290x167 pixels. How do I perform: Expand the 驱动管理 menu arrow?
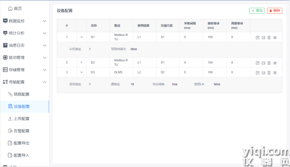point(45,58)
